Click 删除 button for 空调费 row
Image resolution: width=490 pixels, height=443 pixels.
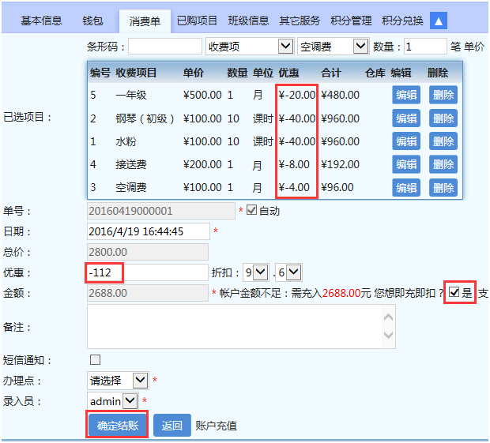(443, 188)
